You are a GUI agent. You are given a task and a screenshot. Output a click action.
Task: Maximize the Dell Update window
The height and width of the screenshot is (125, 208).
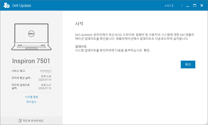pyautogui.click(x=195, y=5)
